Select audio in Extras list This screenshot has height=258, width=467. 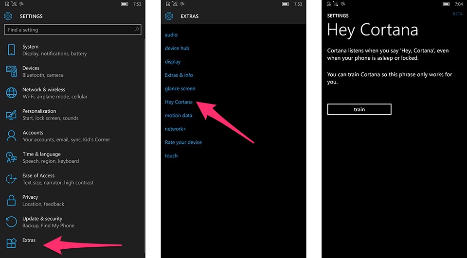[171, 35]
